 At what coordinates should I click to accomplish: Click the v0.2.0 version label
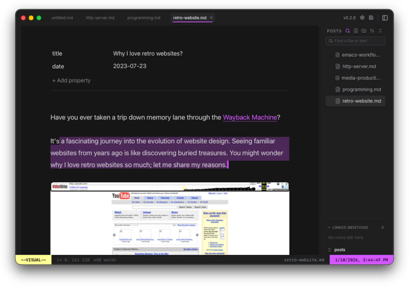coord(349,18)
